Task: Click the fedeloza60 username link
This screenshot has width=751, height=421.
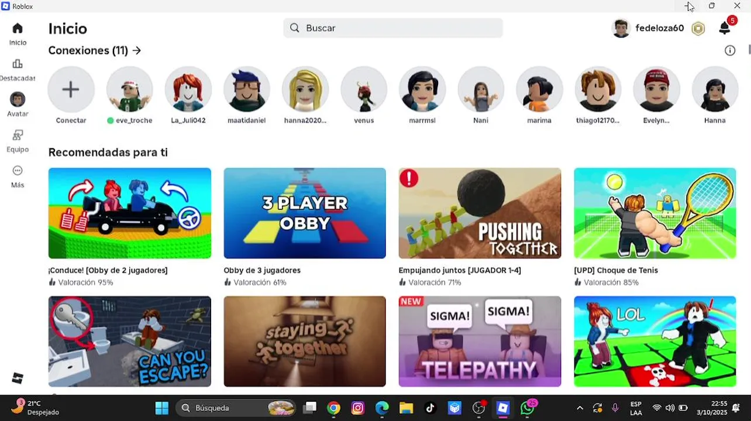Action: (660, 28)
